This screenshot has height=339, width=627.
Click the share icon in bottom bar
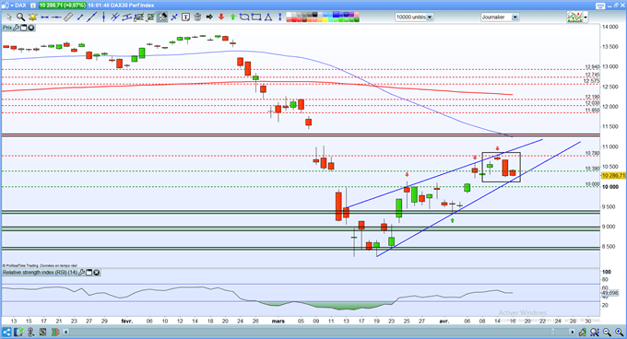click(6, 333)
